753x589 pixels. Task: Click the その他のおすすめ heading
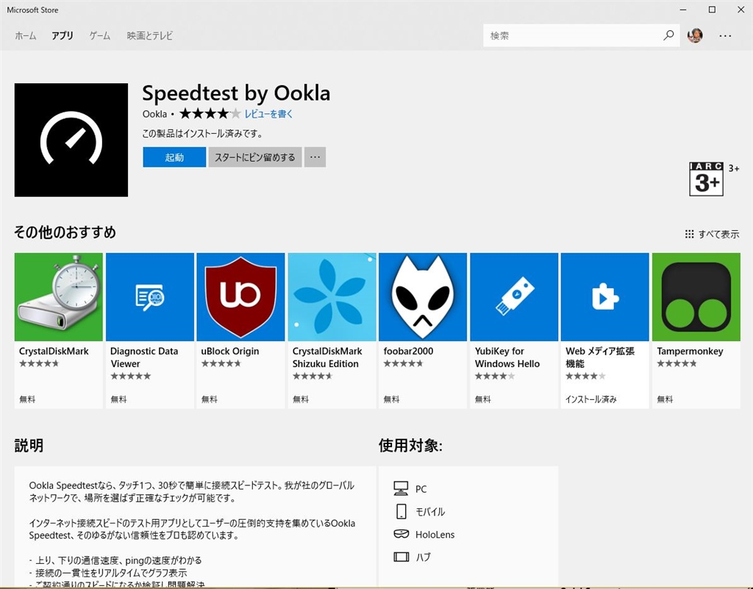point(65,232)
